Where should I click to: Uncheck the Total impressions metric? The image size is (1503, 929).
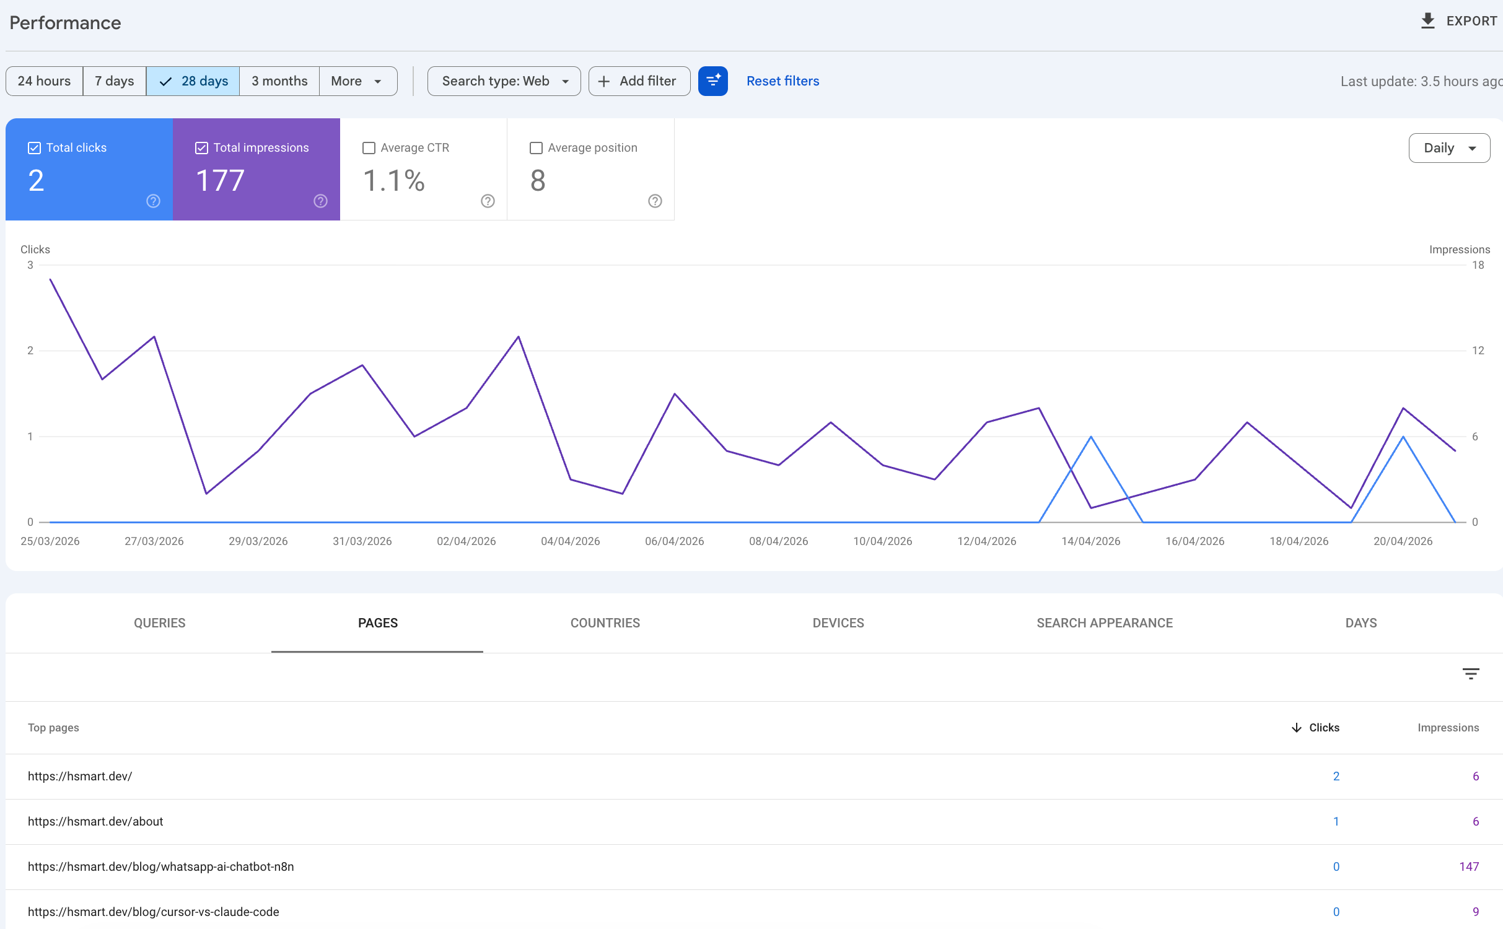(x=201, y=147)
